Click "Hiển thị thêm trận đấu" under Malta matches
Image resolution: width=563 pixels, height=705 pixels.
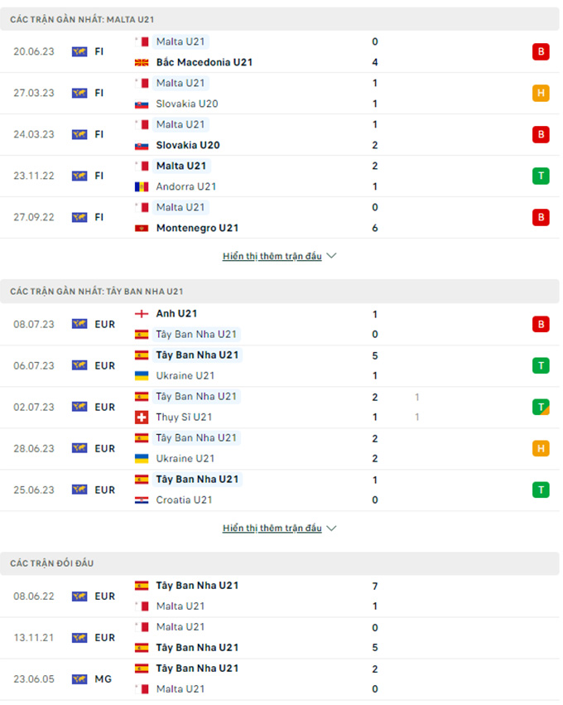[x=272, y=256]
